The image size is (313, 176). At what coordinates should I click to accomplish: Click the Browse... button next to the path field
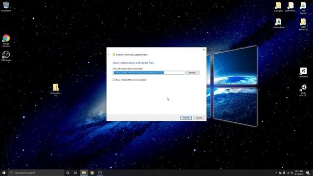[192, 73]
